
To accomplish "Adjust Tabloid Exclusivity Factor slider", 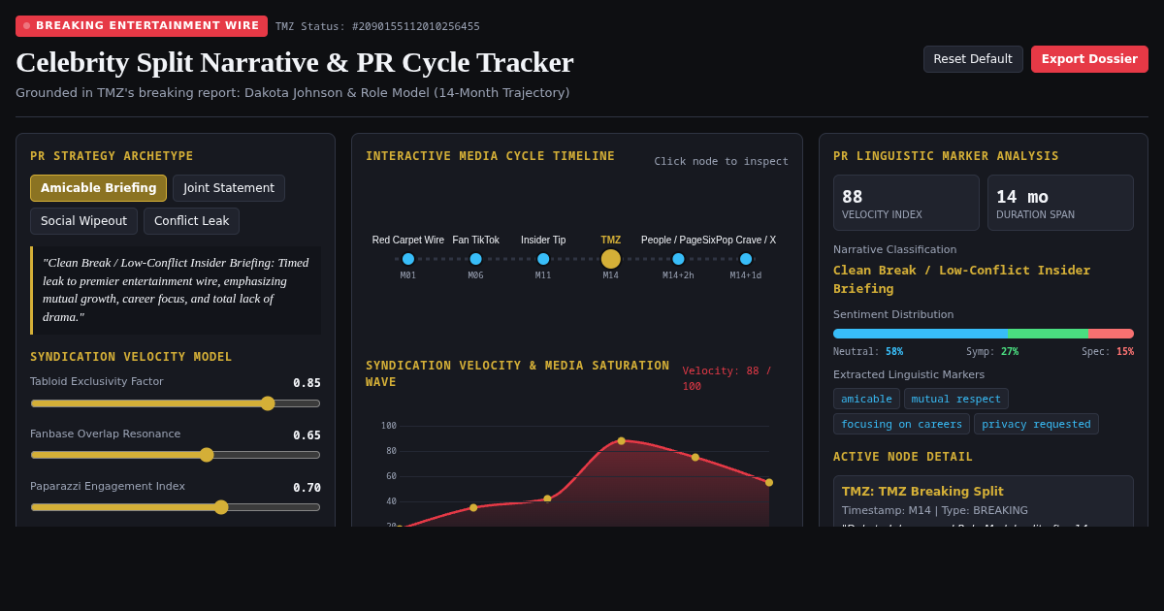I will [x=176, y=403].
